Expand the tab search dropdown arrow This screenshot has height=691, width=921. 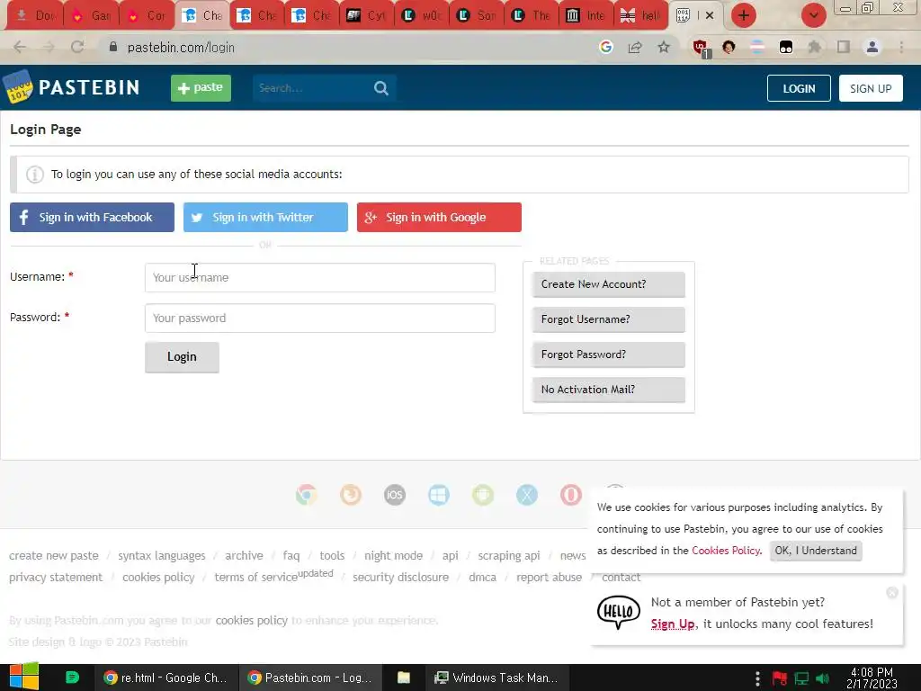[x=813, y=15]
